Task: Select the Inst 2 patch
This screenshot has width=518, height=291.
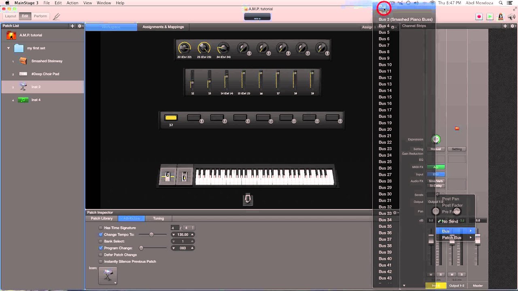Action: 42,87
